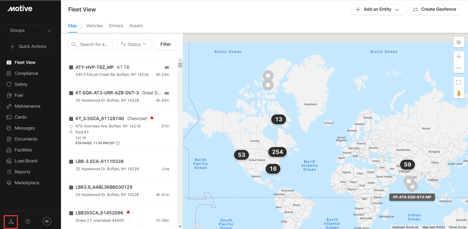Click the Street View pegman
Image resolution: width=468 pixels, height=229 pixels.
tap(459, 93)
